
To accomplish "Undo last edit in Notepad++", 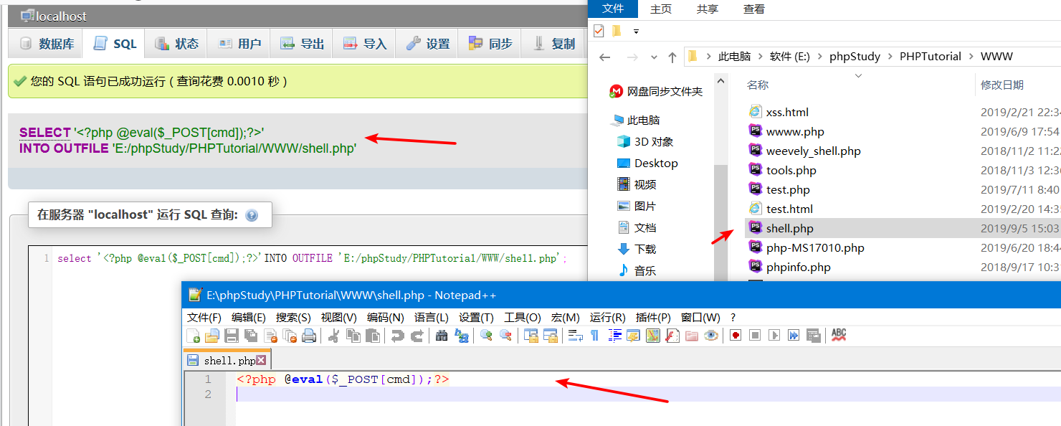I will (x=397, y=336).
